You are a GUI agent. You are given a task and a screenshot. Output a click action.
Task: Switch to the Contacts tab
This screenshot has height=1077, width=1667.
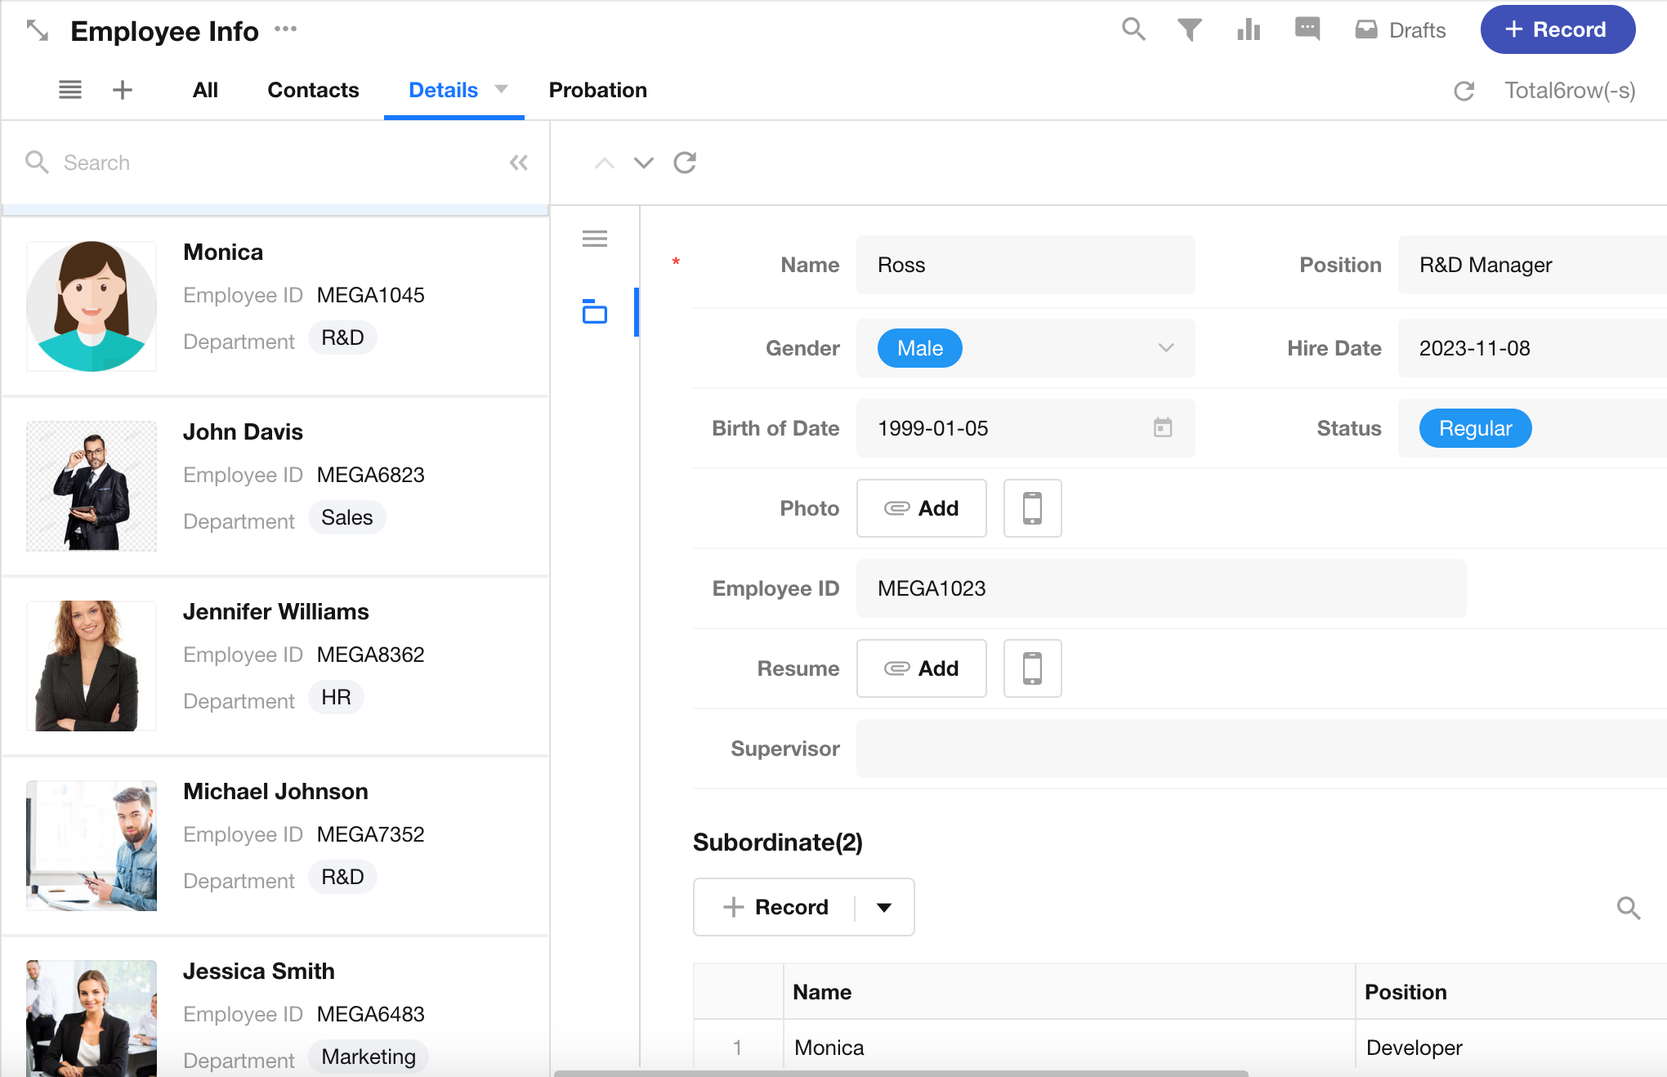point(313,90)
